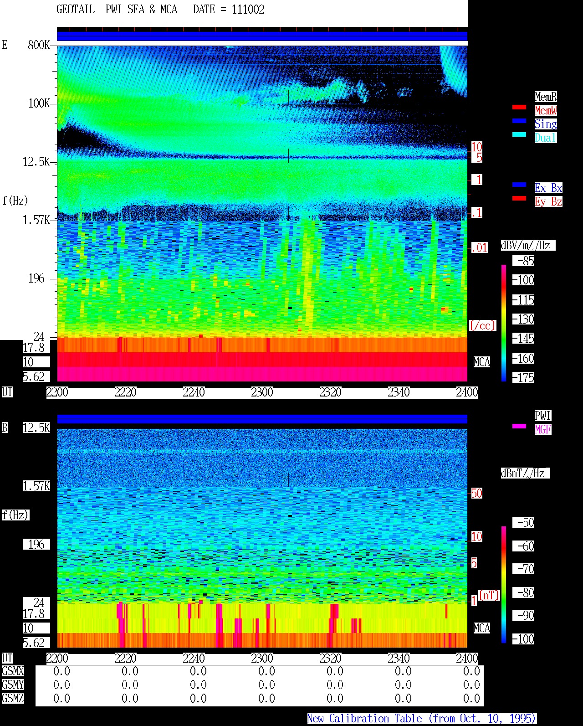This screenshot has height=726, width=583.
Task: Click the magenta MGF legend swatch
Action: pyautogui.click(x=519, y=426)
